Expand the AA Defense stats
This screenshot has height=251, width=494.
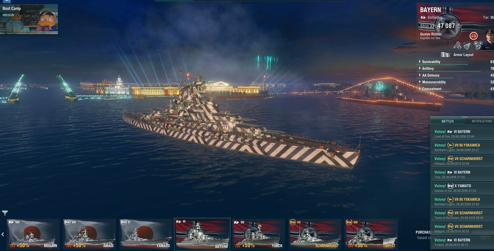pyautogui.click(x=455, y=75)
